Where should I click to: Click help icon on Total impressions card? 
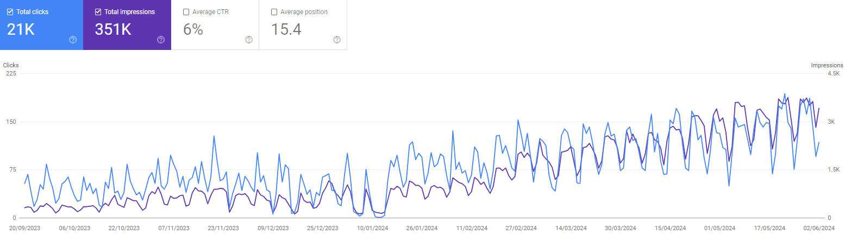pos(161,40)
